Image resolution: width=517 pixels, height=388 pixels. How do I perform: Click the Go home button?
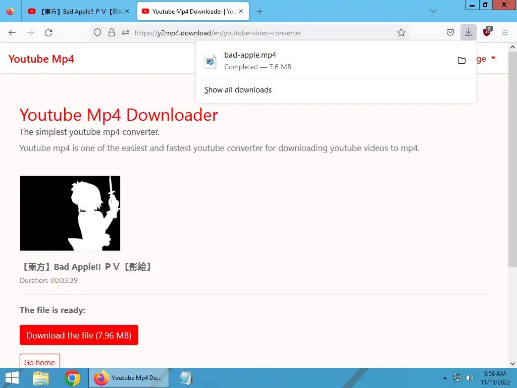point(39,362)
